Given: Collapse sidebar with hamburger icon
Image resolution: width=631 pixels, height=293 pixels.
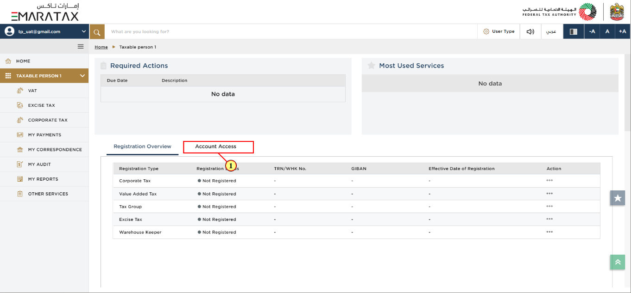Looking at the screenshot, I should click(x=81, y=46).
